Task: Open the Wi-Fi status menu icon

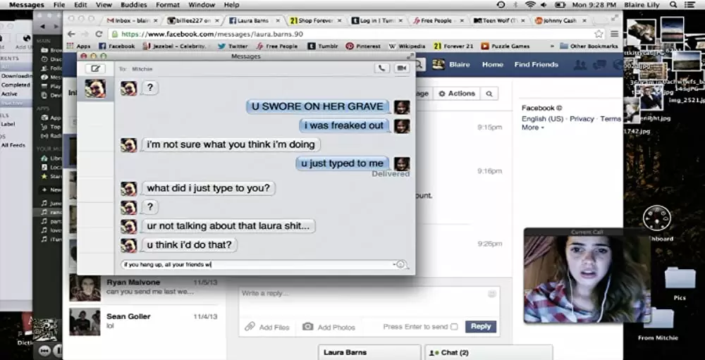Action: [530, 5]
